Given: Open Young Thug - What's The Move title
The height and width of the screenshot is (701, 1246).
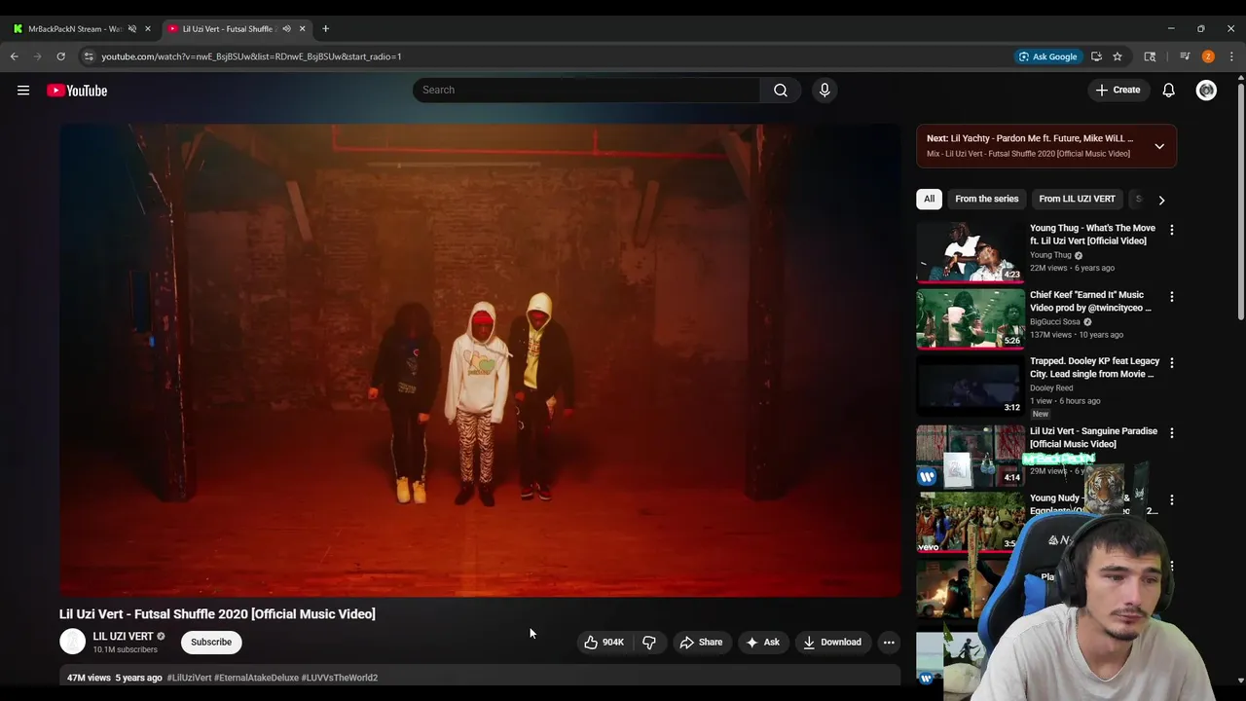Looking at the screenshot, I should click(x=1092, y=235).
